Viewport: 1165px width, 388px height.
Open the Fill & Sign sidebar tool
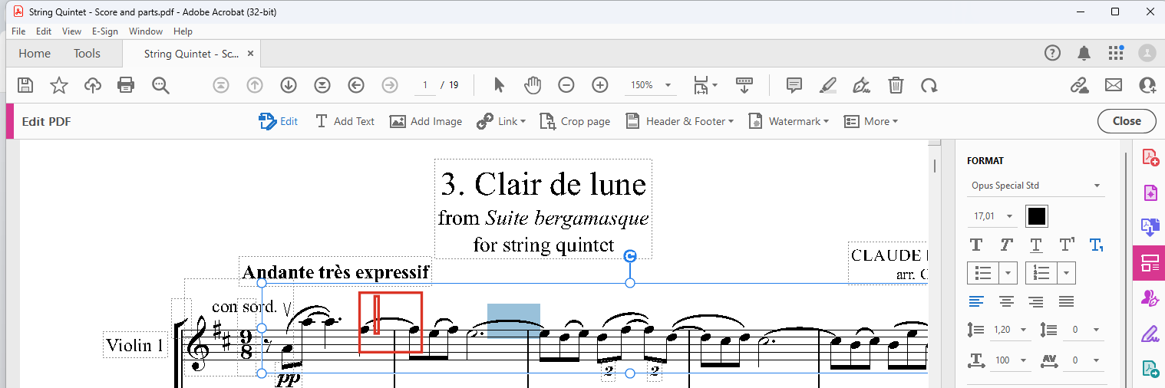point(1150,334)
